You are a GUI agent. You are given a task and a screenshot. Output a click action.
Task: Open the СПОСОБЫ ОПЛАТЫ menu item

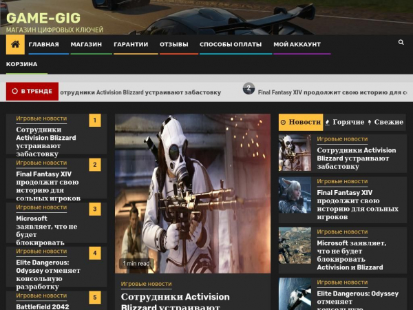(x=231, y=44)
